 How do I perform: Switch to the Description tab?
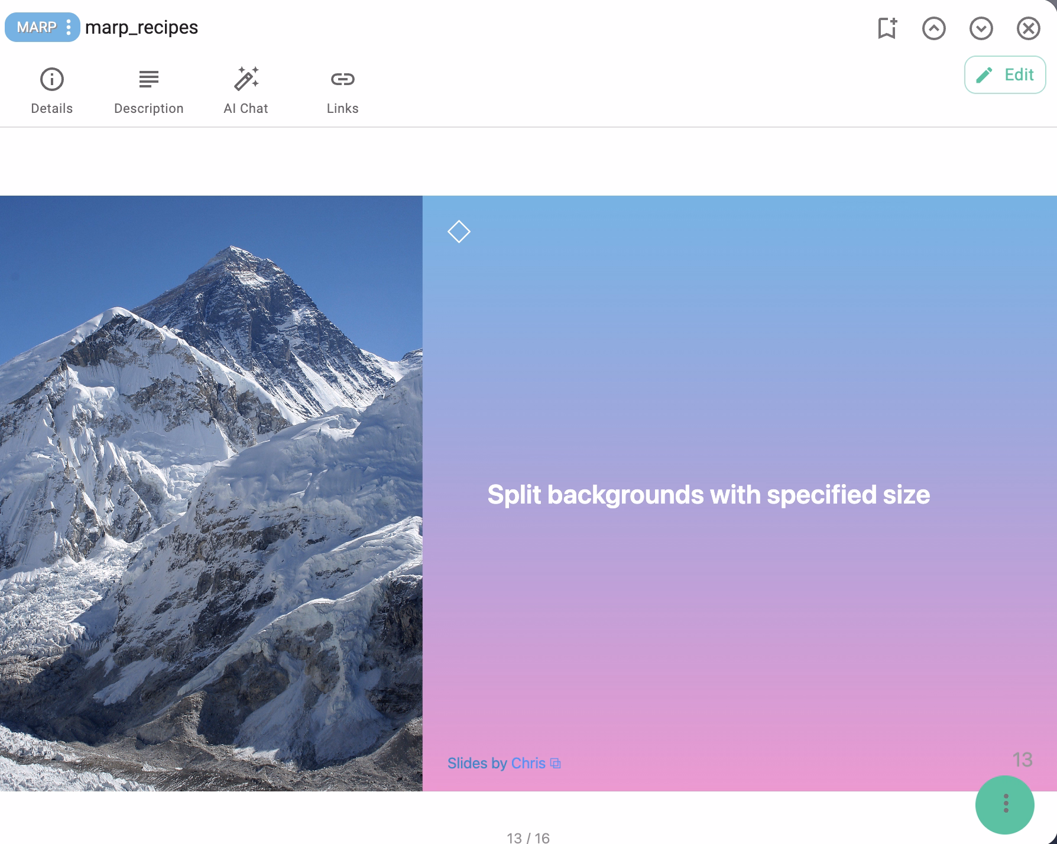coord(148,89)
